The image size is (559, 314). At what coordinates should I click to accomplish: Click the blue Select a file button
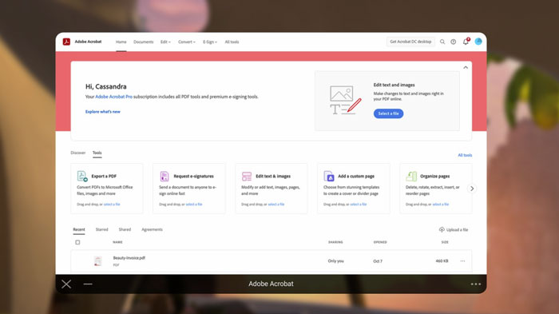coord(388,113)
